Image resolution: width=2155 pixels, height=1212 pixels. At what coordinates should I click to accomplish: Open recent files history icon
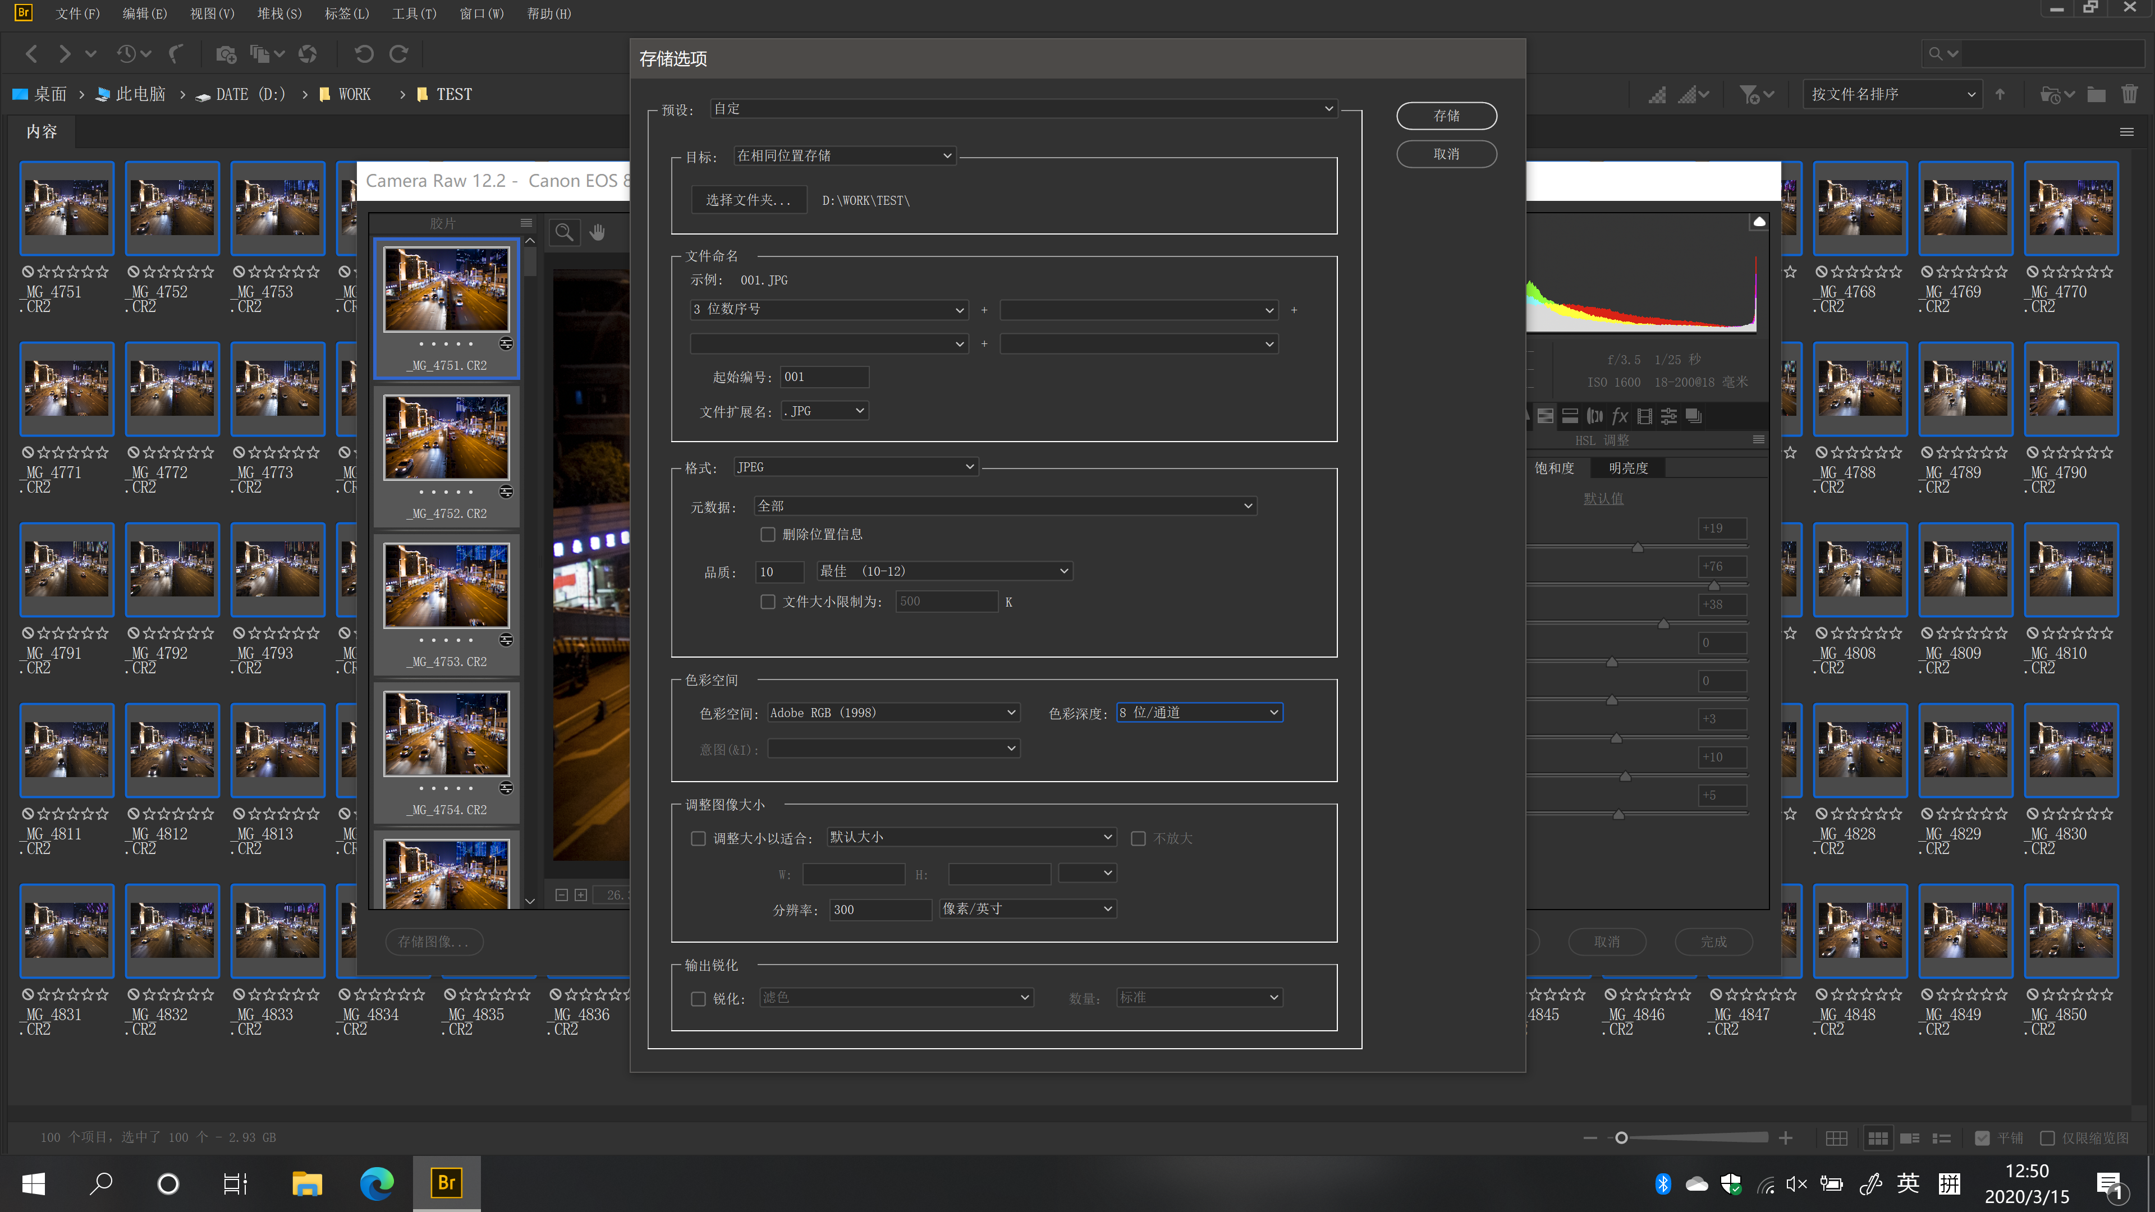(126, 54)
